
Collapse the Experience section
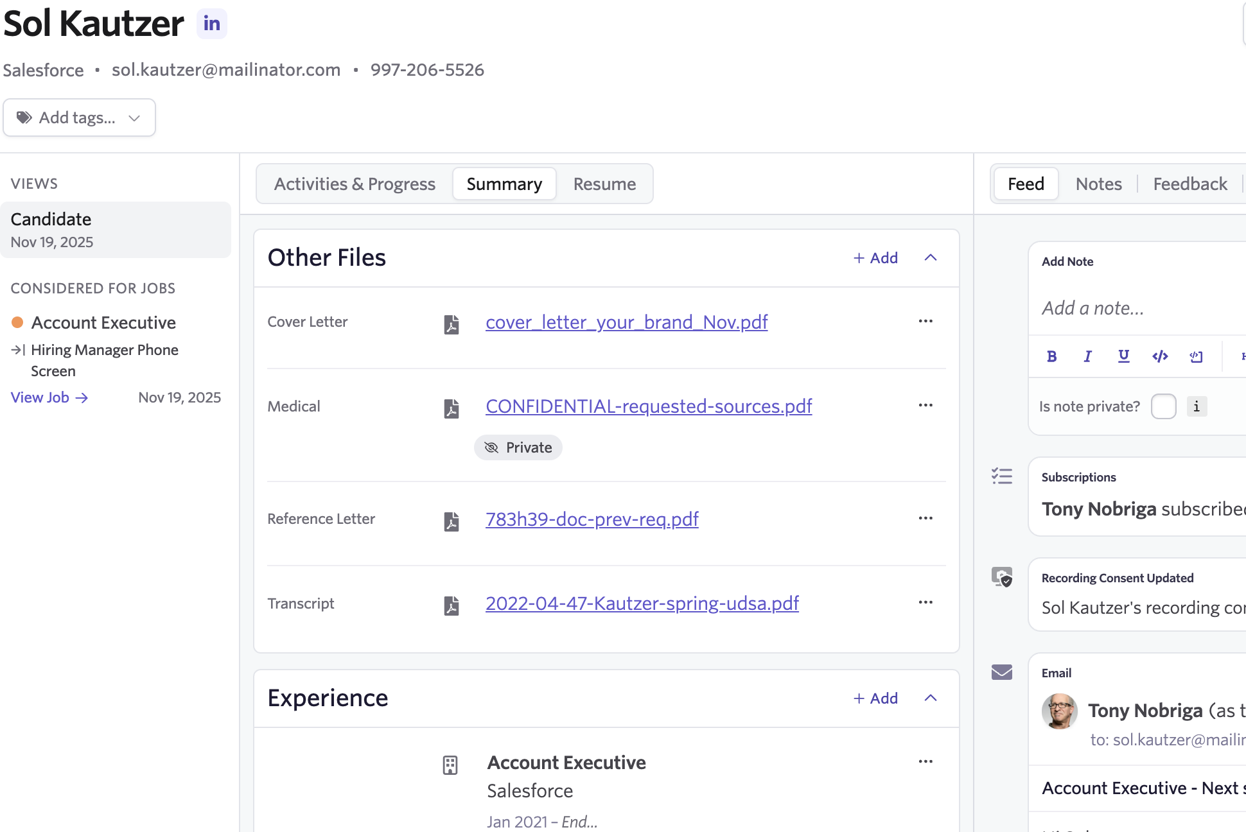[x=930, y=698]
